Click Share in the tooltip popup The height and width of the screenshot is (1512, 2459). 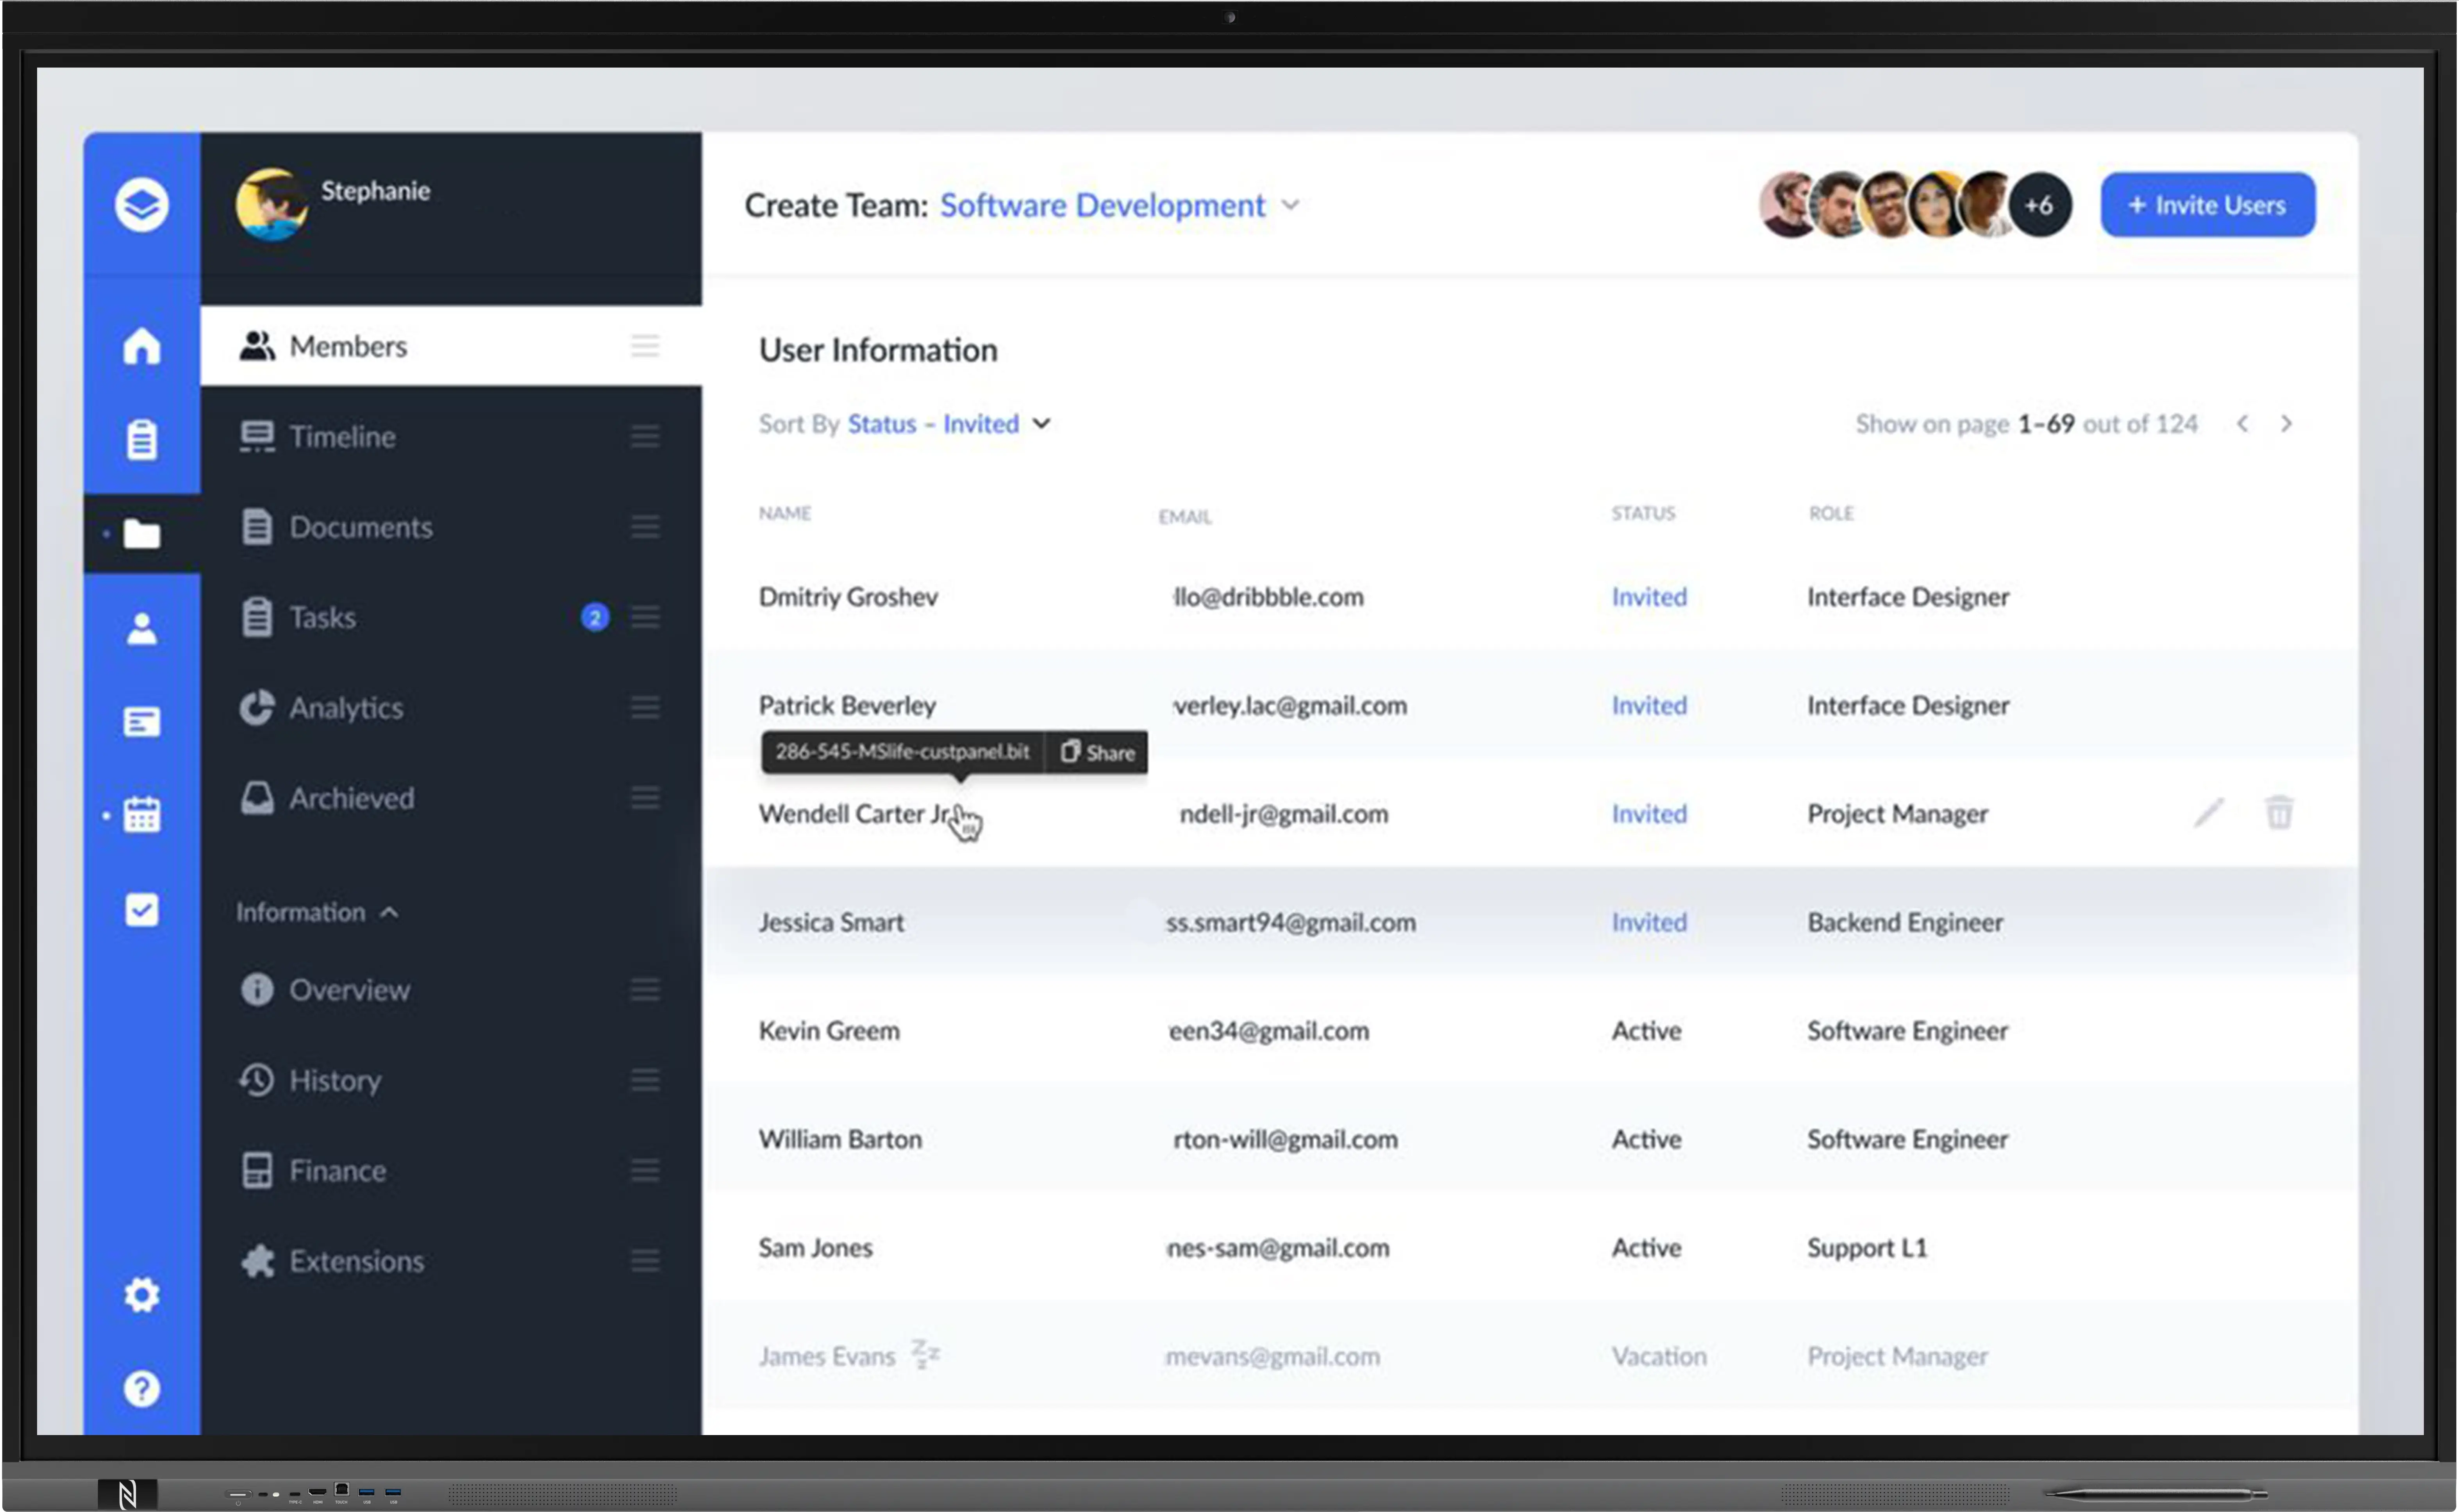pyautogui.click(x=1097, y=752)
